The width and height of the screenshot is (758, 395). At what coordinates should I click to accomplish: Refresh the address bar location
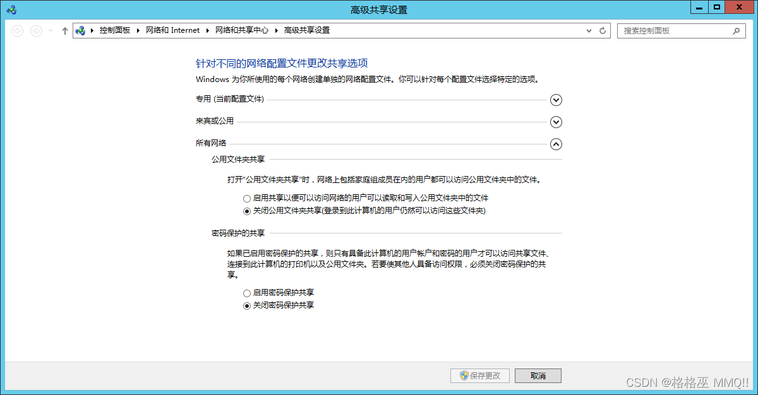603,30
